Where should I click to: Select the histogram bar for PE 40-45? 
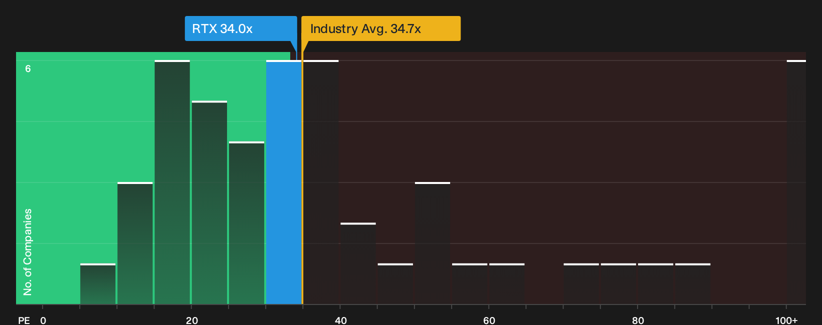tap(358, 263)
